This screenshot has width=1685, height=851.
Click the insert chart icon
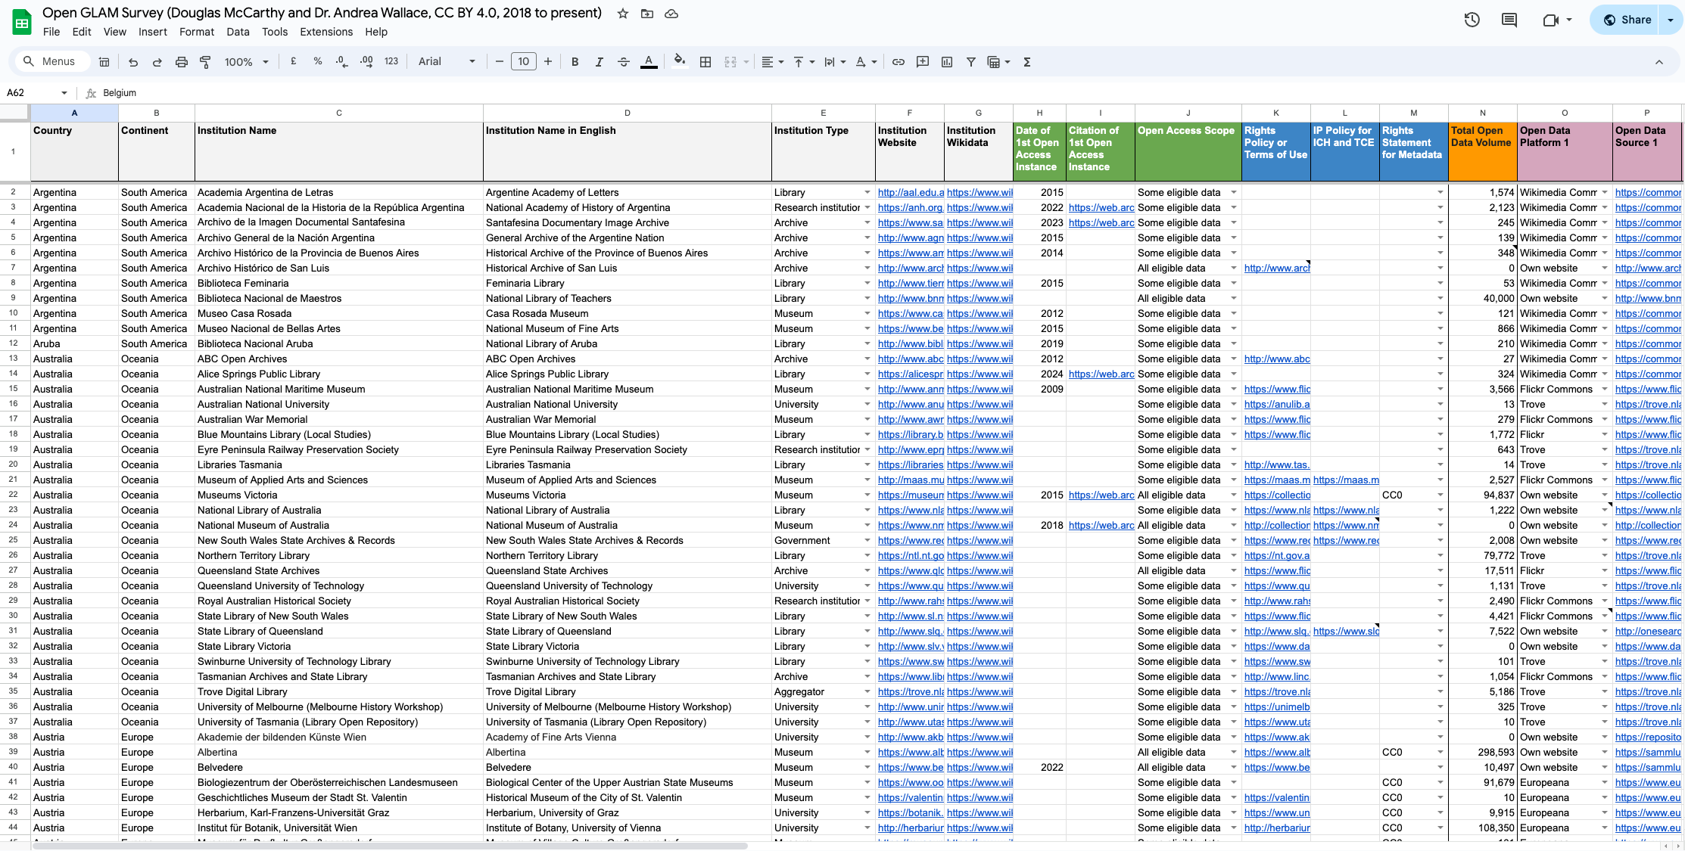tap(947, 62)
